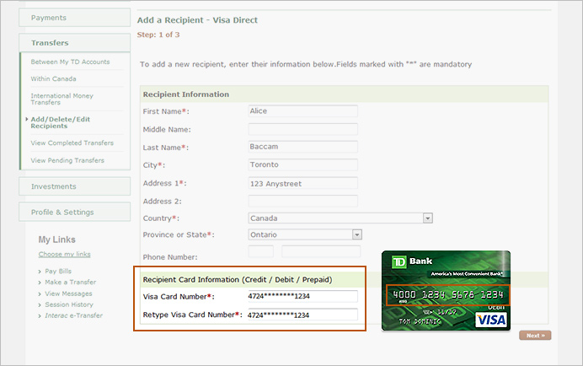Viewport: 583px width, 366px height.
Task: Click the Last Name field containing Baccam
Action: tap(303, 147)
